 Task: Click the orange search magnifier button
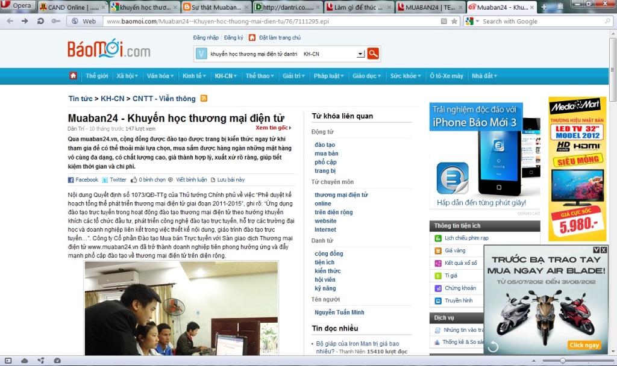[372, 54]
